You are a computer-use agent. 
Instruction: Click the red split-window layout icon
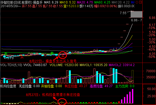(141, 2)
